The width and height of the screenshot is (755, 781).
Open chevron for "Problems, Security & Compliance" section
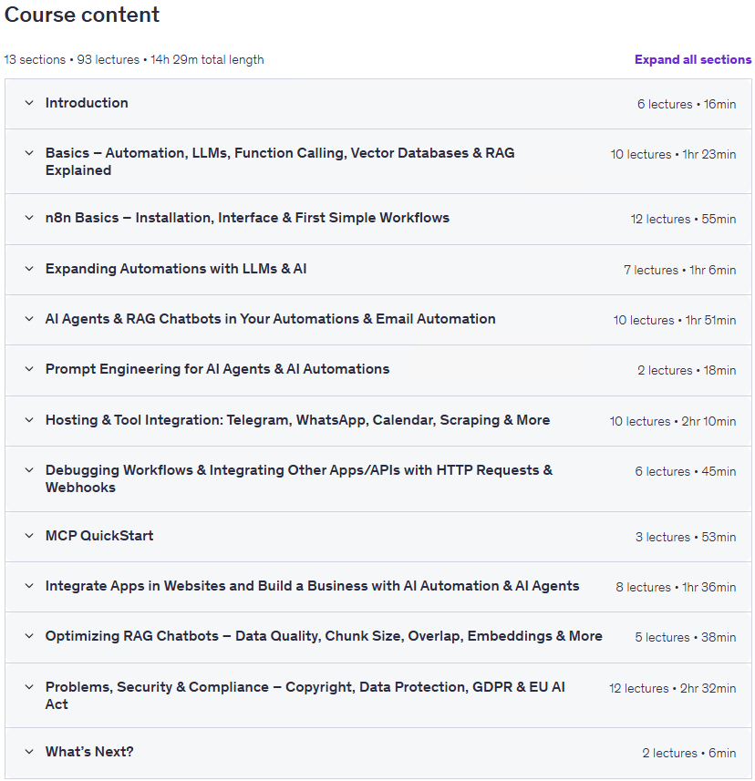coord(29,687)
